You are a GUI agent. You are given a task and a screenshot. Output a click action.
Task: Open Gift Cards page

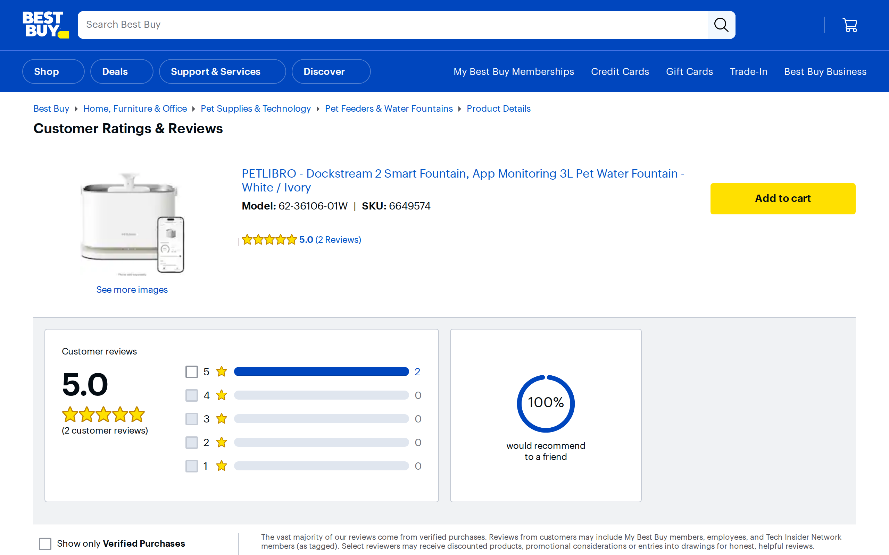point(689,71)
